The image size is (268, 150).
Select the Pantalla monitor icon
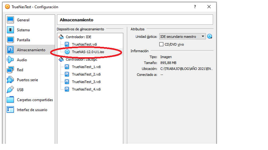tap(10, 40)
